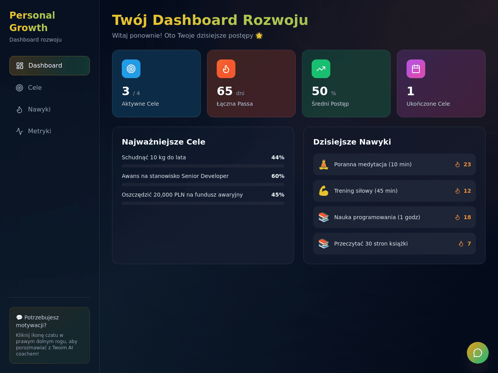Click the progress bar under Schudnąć 10 kg do lata
This screenshot has height=373, width=498.
[203, 166]
